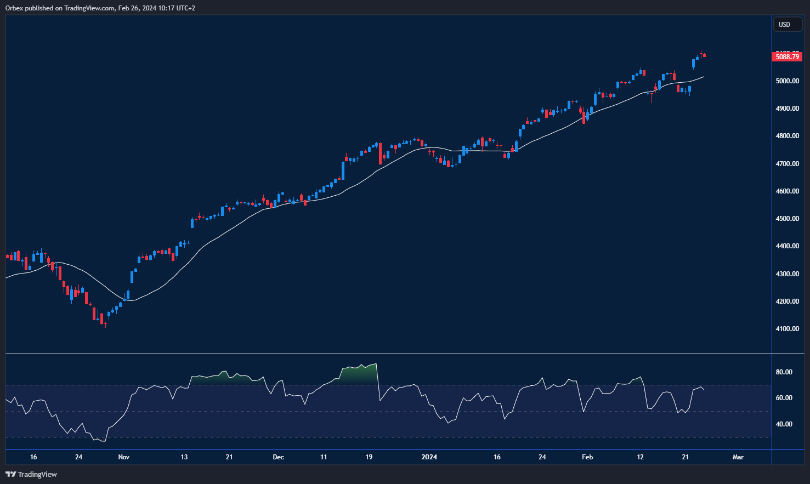Select the latest red candlestick near 5088
This screenshot has height=484, width=810.
pyautogui.click(x=703, y=55)
